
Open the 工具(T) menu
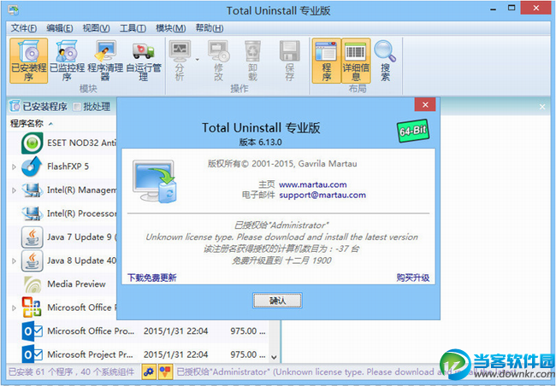coord(133,28)
